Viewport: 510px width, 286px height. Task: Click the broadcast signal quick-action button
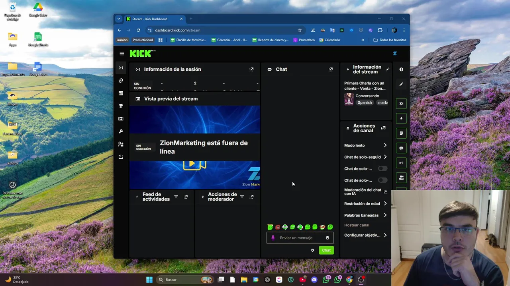[401, 163]
